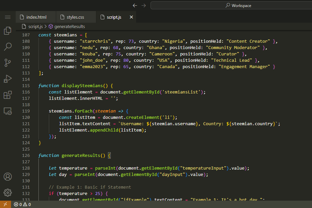Place cursor on displaySteemians function name
This screenshot has height=208, width=312.
(x=82, y=86)
